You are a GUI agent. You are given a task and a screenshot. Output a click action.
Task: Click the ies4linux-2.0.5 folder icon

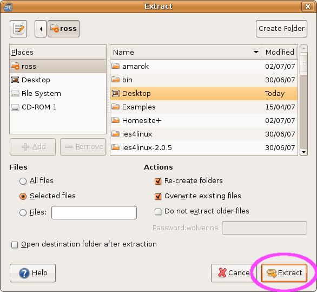pyautogui.click(x=115, y=147)
